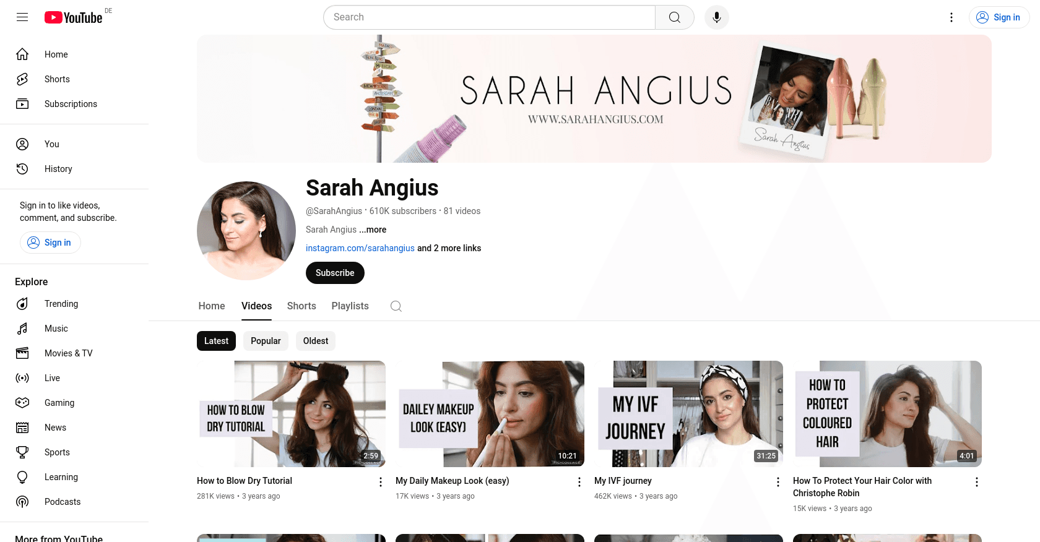Expand channel description with ...more
1040x542 pixels.
373,230
